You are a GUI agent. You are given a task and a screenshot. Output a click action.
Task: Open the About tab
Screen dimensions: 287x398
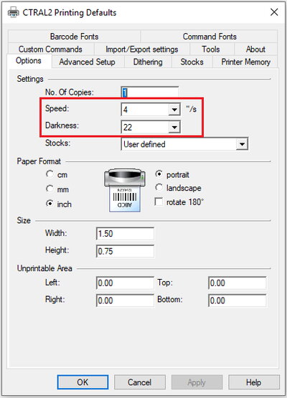(255, 49)
